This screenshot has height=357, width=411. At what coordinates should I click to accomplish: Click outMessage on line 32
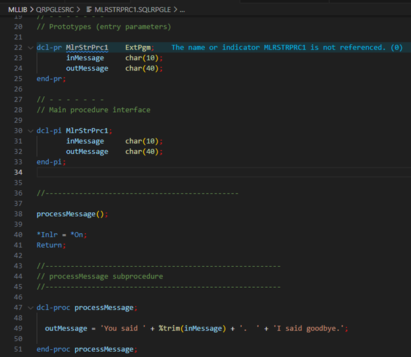[87, 151]
